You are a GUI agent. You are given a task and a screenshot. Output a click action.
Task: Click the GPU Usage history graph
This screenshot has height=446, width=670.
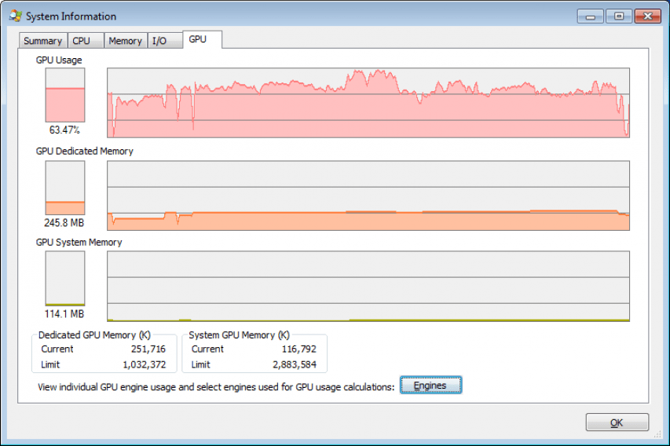click(368, 103)
